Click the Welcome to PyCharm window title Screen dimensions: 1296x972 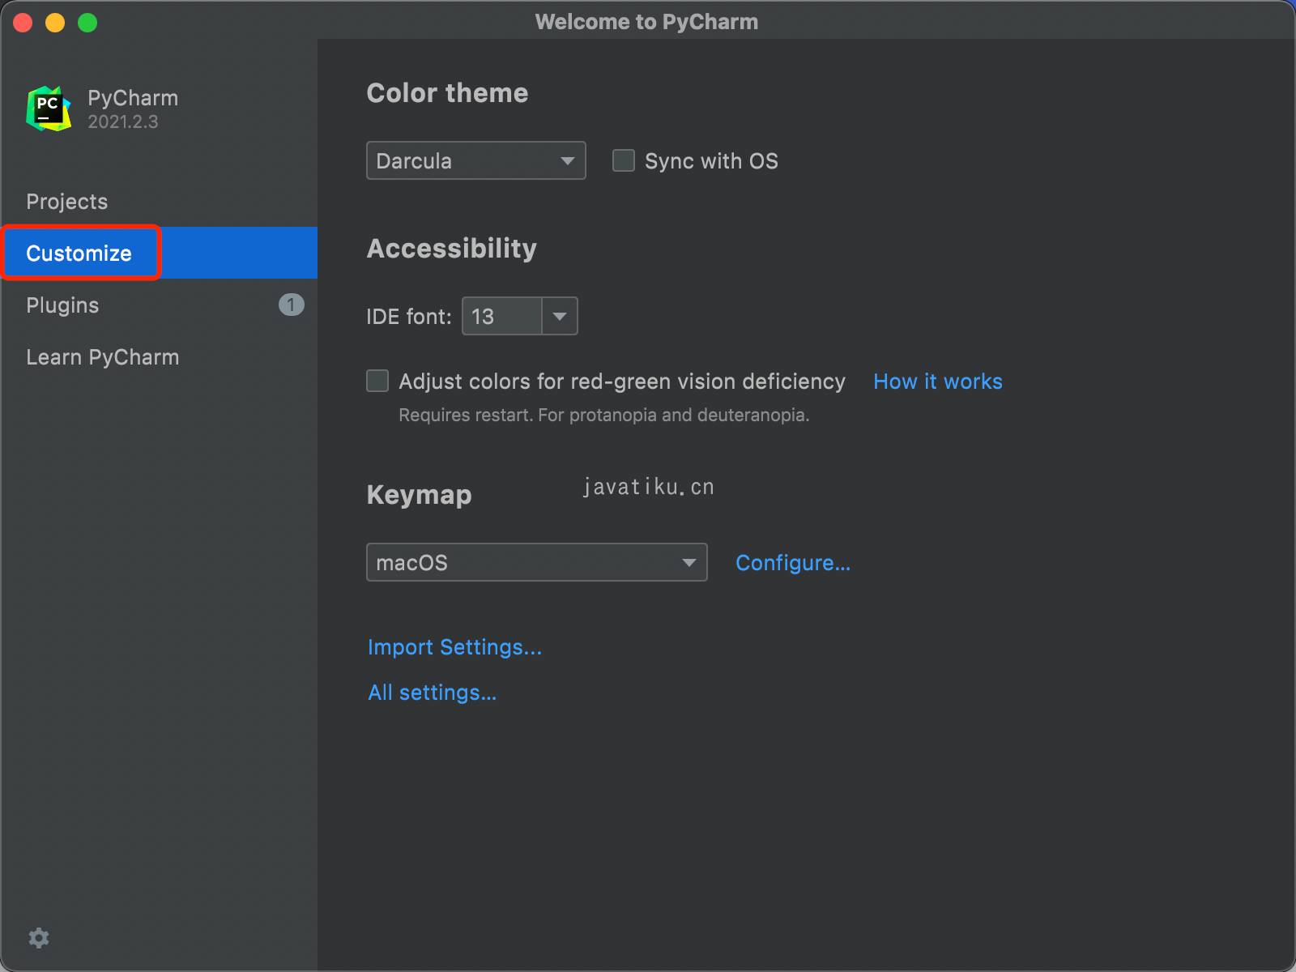pyautogui.click(x=646, y=22)
